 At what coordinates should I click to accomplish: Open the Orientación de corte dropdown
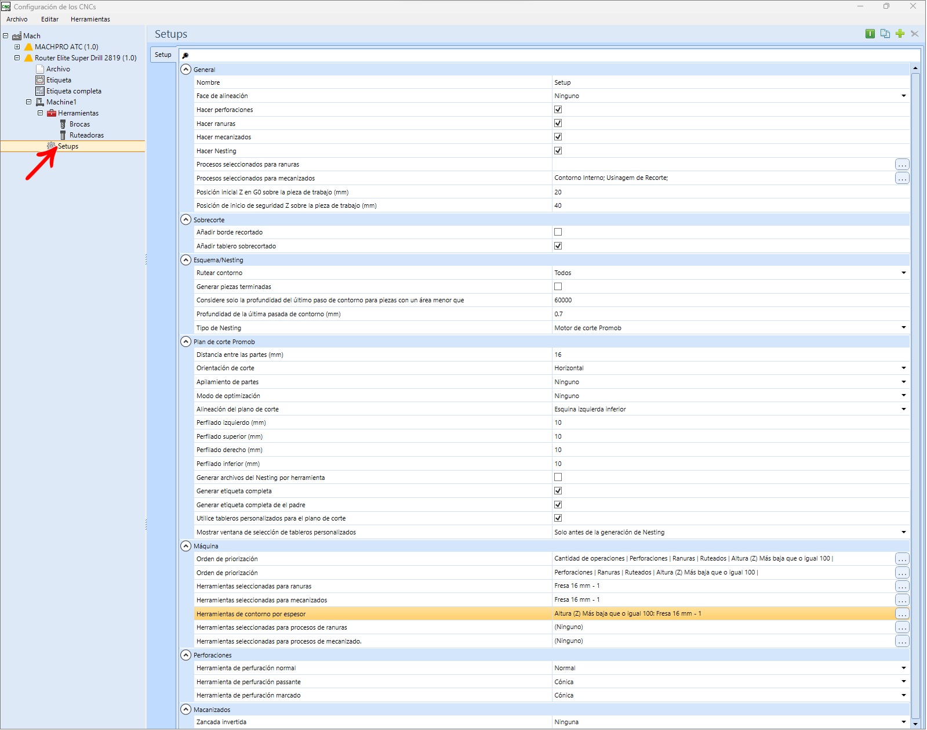[x=903, y=368]
